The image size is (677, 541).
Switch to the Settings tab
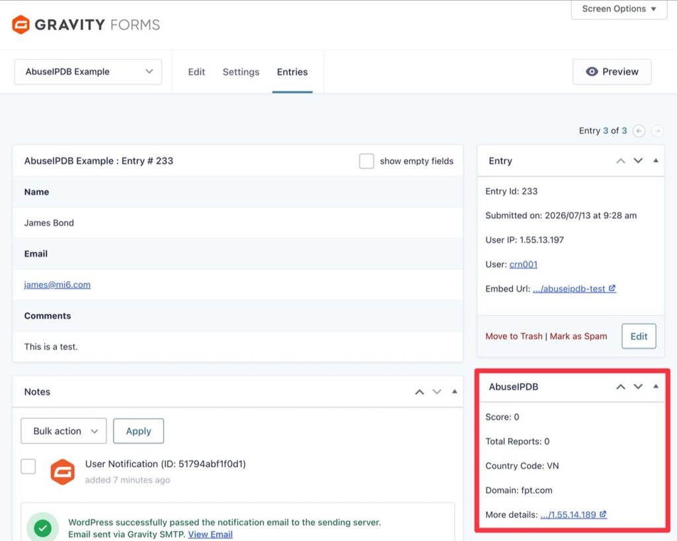tap(241, 71)
